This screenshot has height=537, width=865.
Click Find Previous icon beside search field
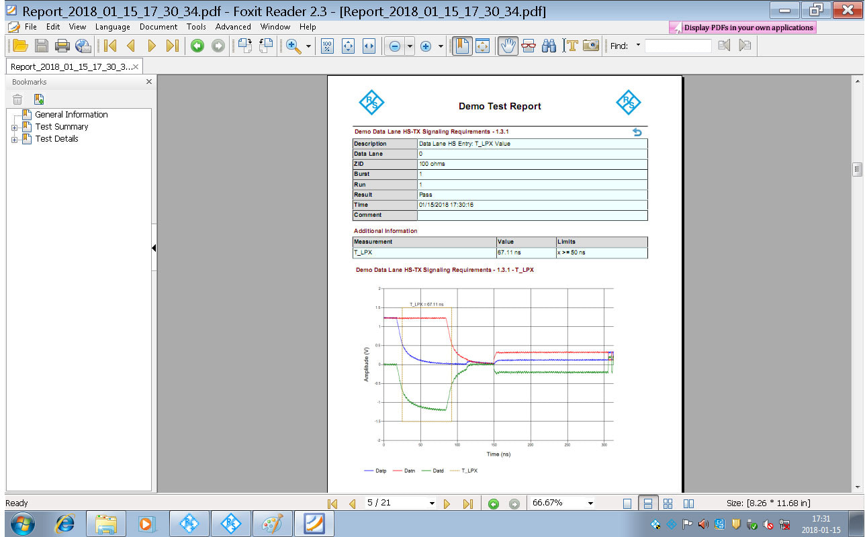724,46
